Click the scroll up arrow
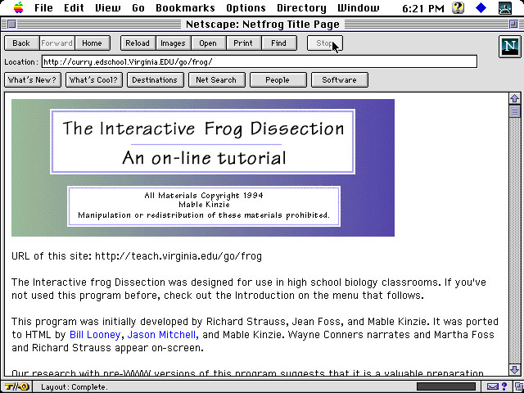Viewport: 524px width, 393px height. pyautogui.click(x=515, y=98)
